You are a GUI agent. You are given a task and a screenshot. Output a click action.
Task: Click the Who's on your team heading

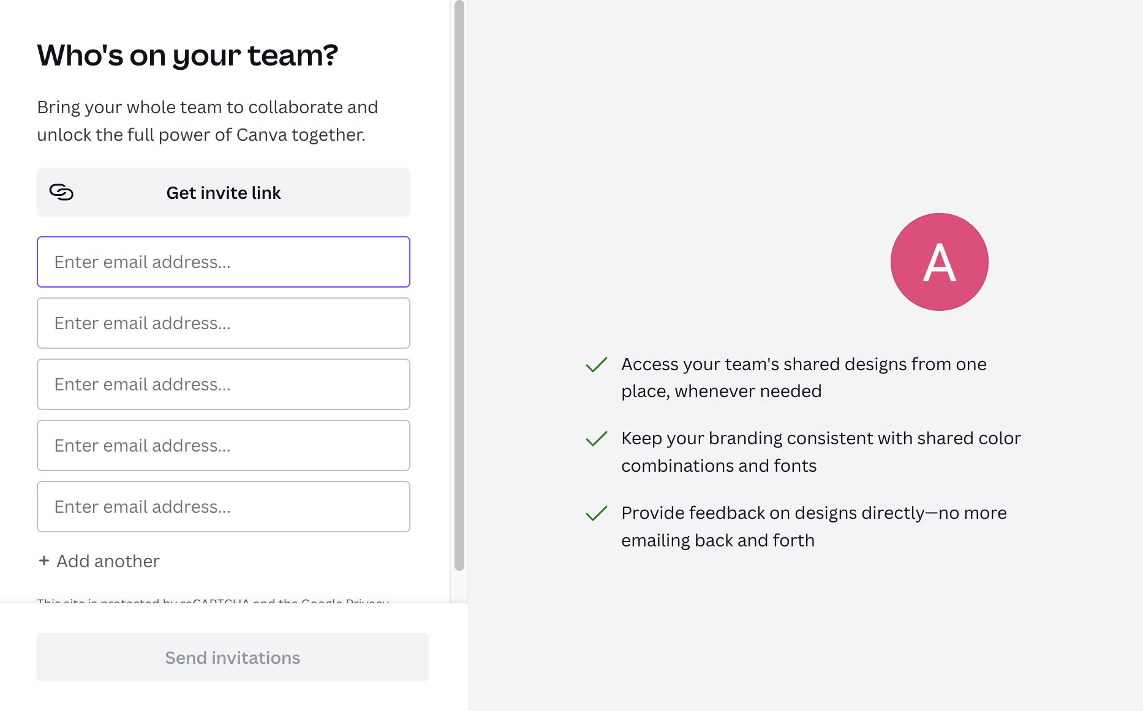[187, 56]
